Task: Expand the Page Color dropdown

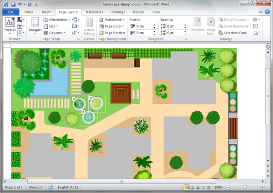Action: coord(114,26)
